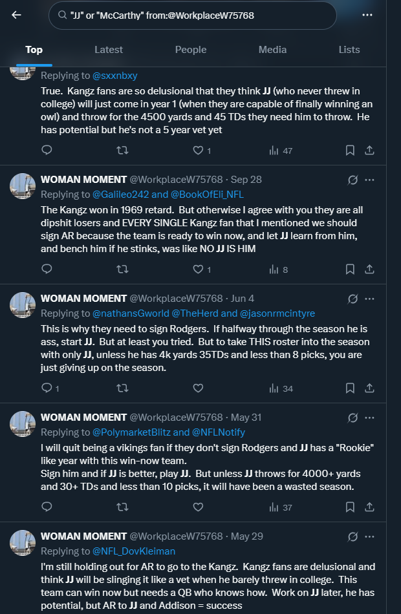This screenshot has height=614, width=401.
Task: Open Grok icon on May 29 tweet
Action: (352, 536)
